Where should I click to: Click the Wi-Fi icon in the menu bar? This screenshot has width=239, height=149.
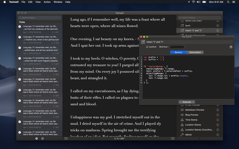click(x=193, y=2)
